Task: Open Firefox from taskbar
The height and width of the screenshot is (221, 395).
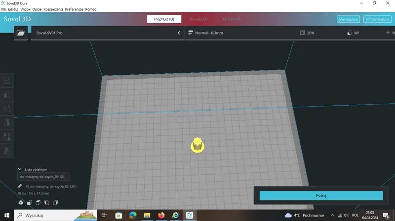Action: [x=161, y=215]
